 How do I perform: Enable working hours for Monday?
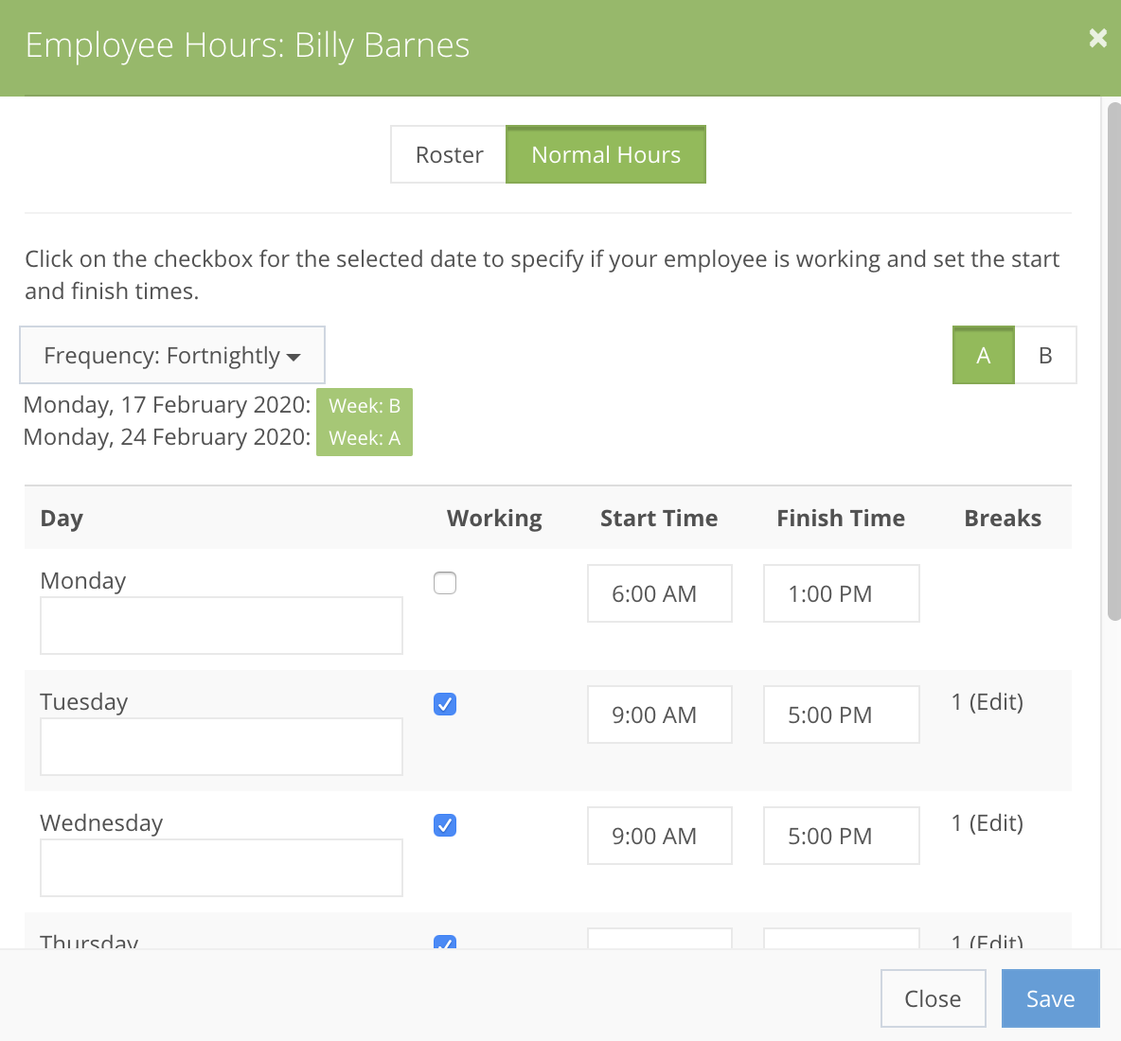tap(444, 583)
